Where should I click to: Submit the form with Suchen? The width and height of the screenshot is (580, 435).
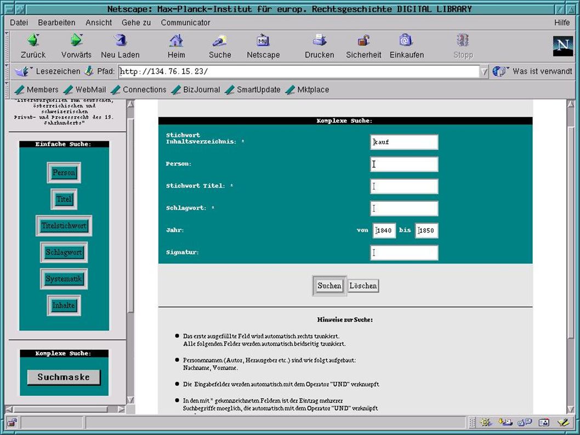click(329, 286)
